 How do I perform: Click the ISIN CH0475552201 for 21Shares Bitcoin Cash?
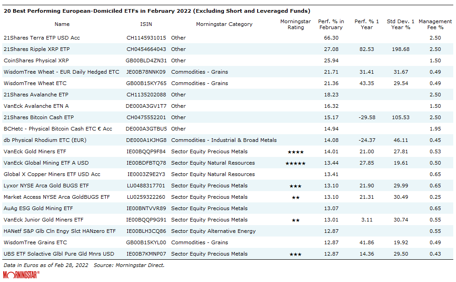[146, 117]
